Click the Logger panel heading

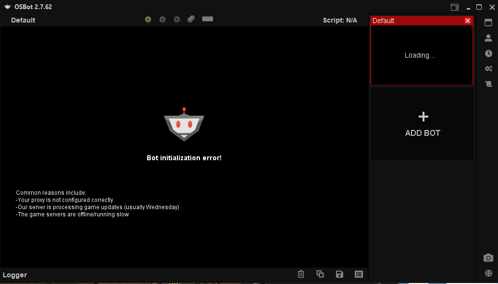tap(15, 275)
